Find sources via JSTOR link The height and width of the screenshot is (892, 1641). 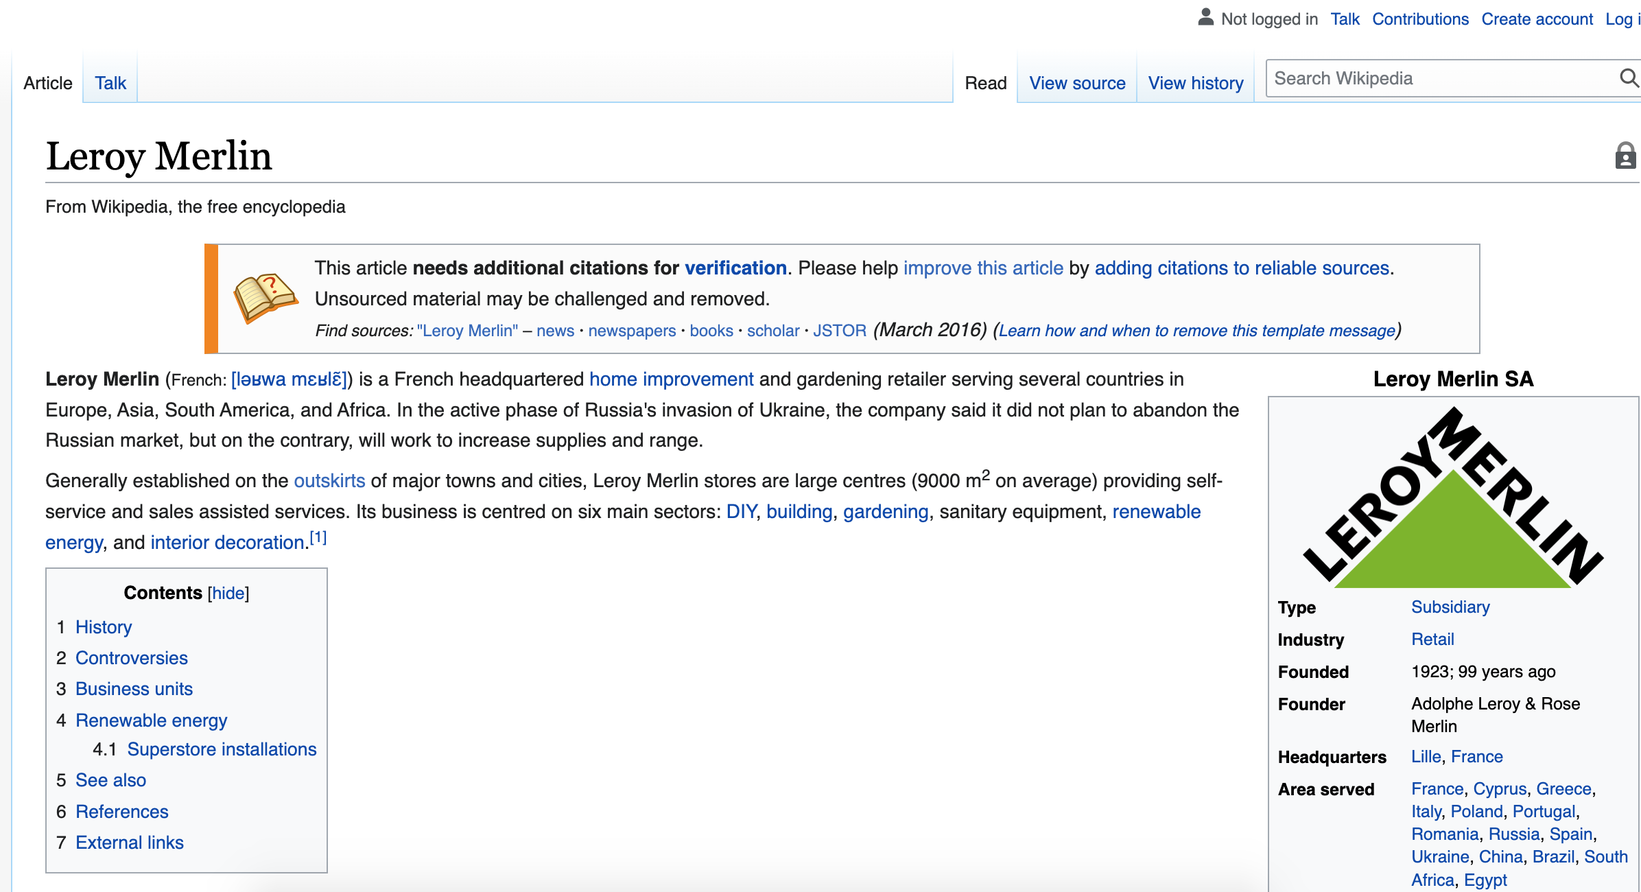coord(840,331)
